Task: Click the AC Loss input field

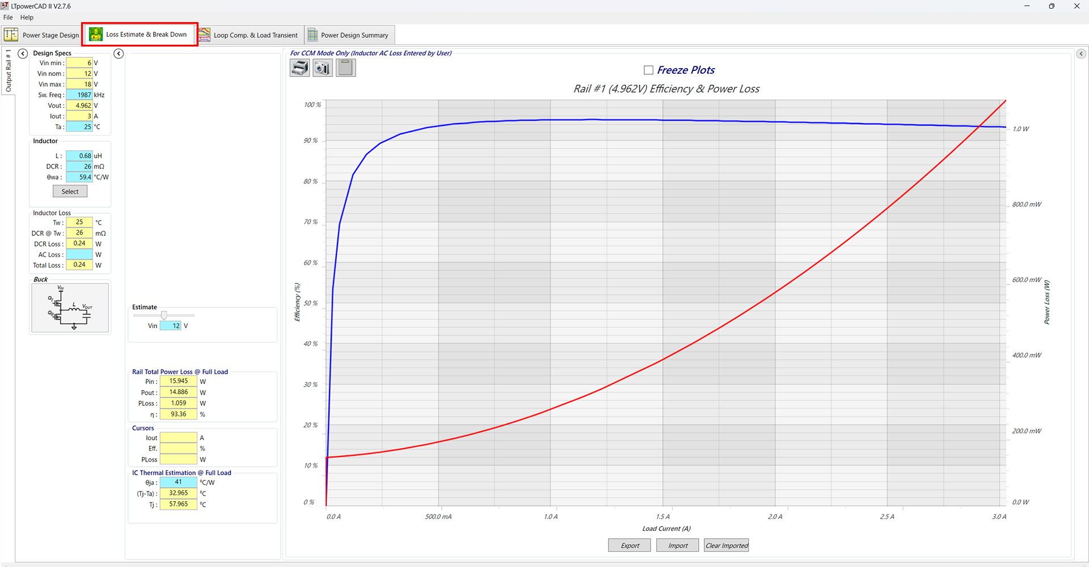Action: (79, 255)
